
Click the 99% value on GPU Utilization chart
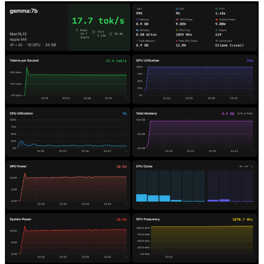tap(250, 61)
